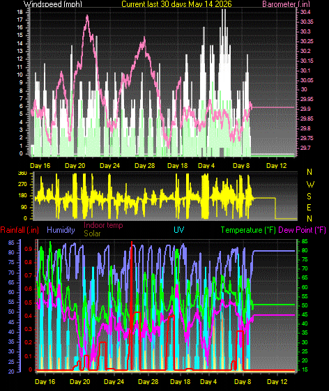Viewport: 329px width, 391px height.
Task: Select the 29.95 barometer scale value
Action: [x=307, y=99]
